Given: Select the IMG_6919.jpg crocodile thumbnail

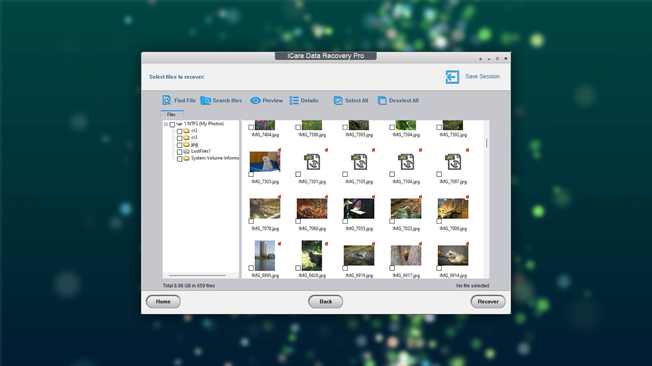Looking at the screenshot, I should [359, 255].
